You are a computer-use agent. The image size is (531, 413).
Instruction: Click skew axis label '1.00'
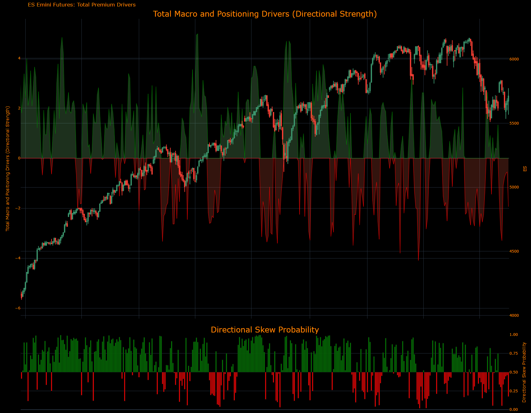click(x=514, y=335)
